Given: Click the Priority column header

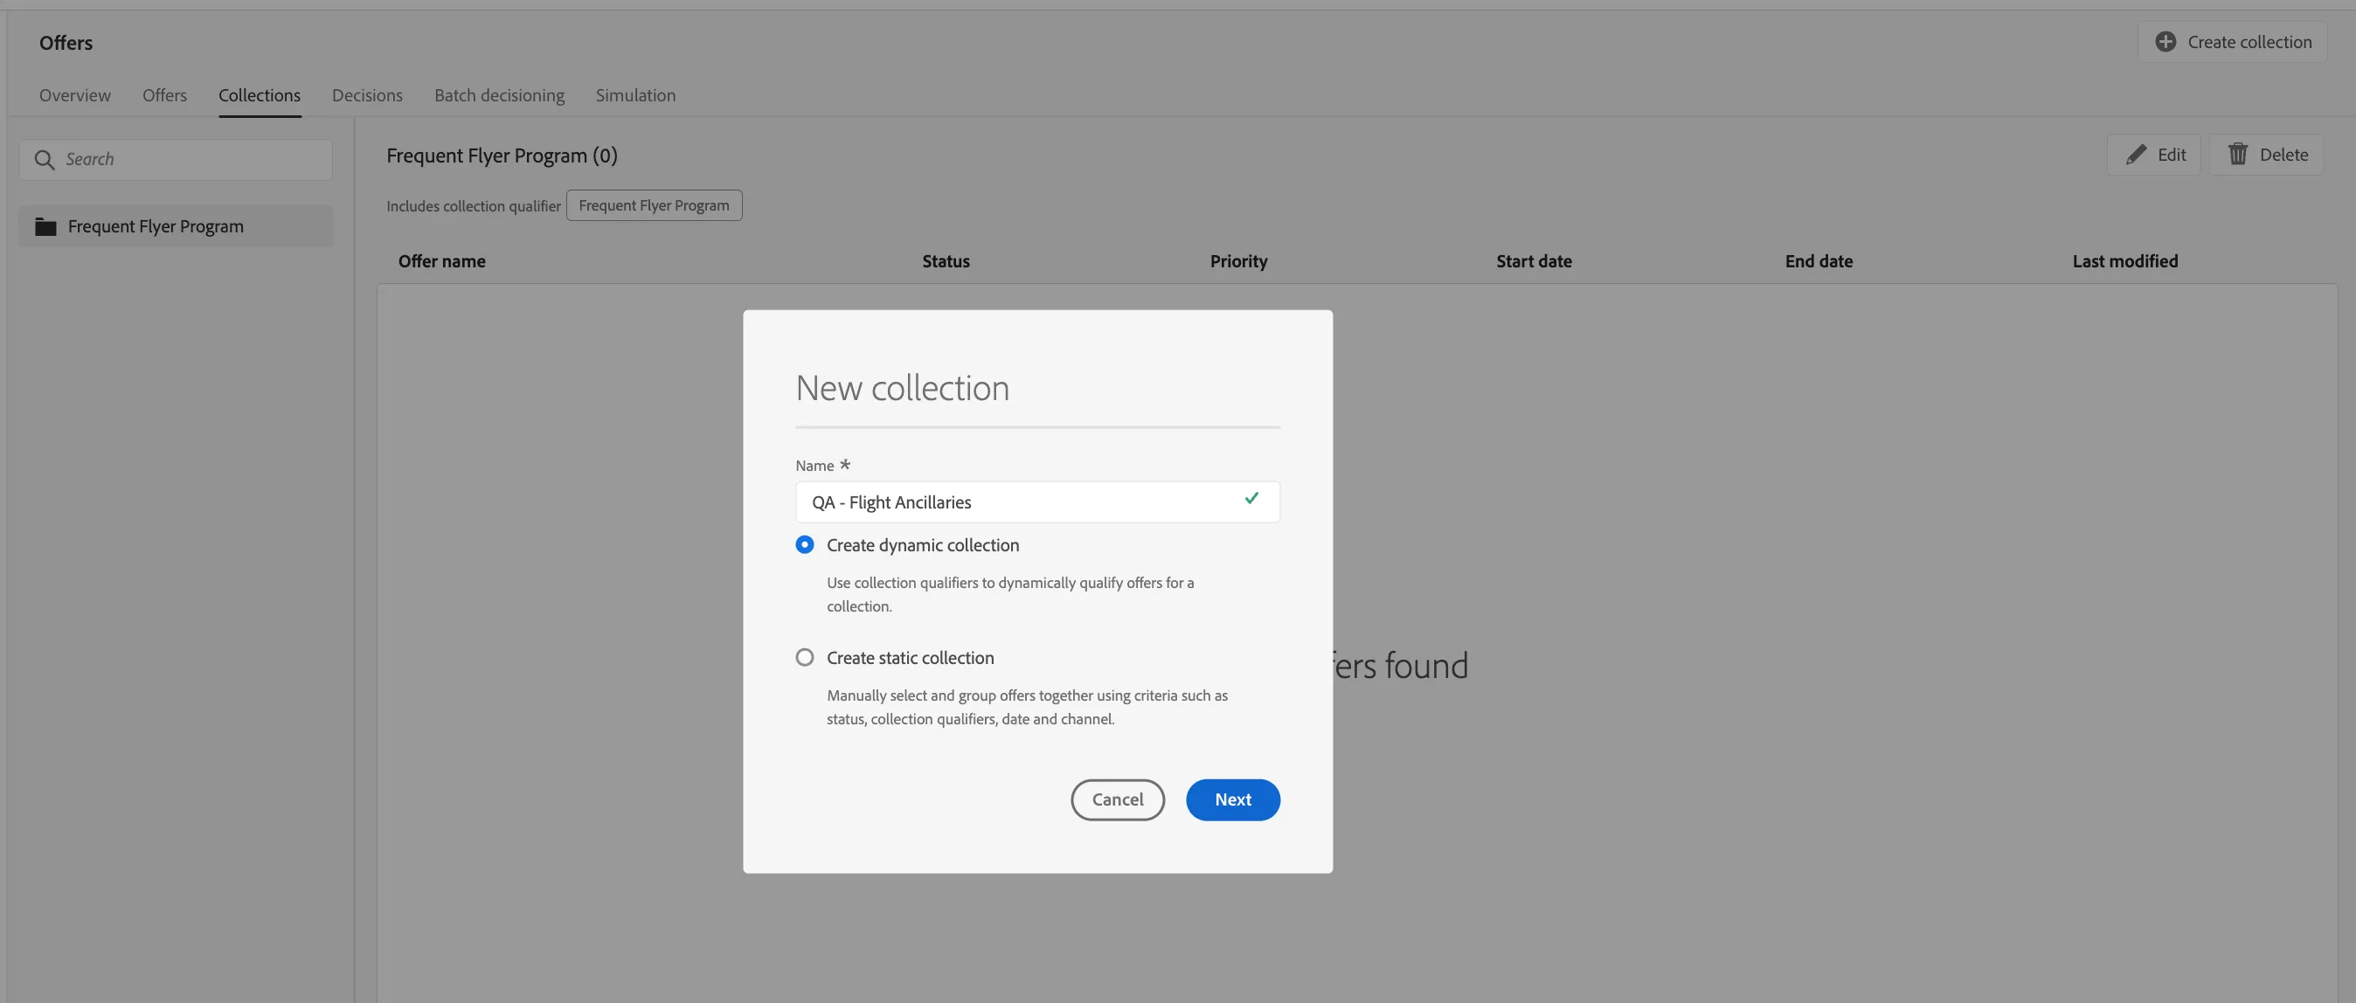Looking at the screenshot, I should tap(1238, 261).
